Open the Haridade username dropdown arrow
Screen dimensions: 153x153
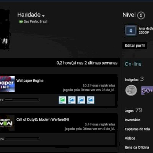click(x=43, y=16)
